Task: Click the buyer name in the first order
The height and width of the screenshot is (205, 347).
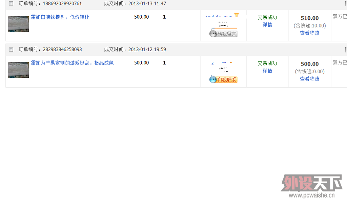Action: (219, 16)
